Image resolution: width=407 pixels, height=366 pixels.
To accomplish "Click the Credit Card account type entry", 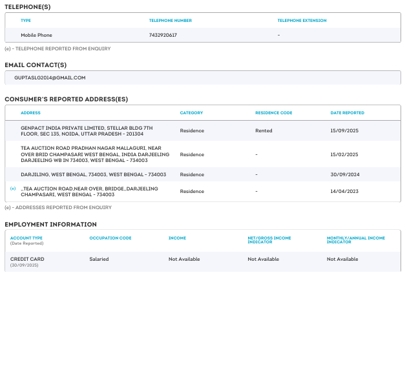I will click(27, 259).
